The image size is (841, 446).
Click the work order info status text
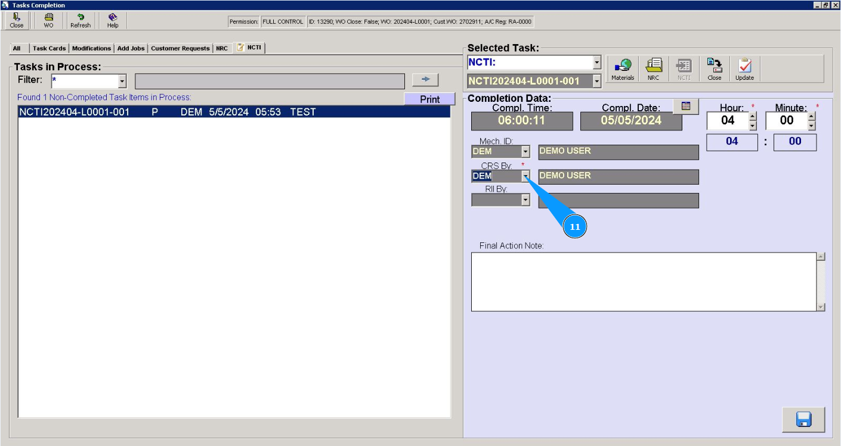(x=420, y=22)
